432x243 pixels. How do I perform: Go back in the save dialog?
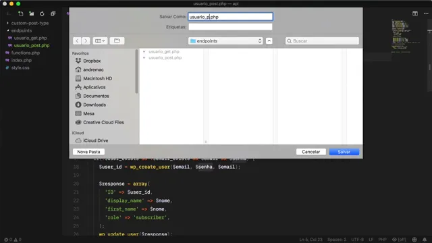pyautogui.click(x=77, y=40)
